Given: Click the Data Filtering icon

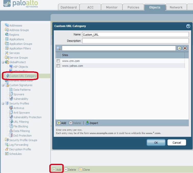Looking at the screenshot, I should [x=11, y=131].
